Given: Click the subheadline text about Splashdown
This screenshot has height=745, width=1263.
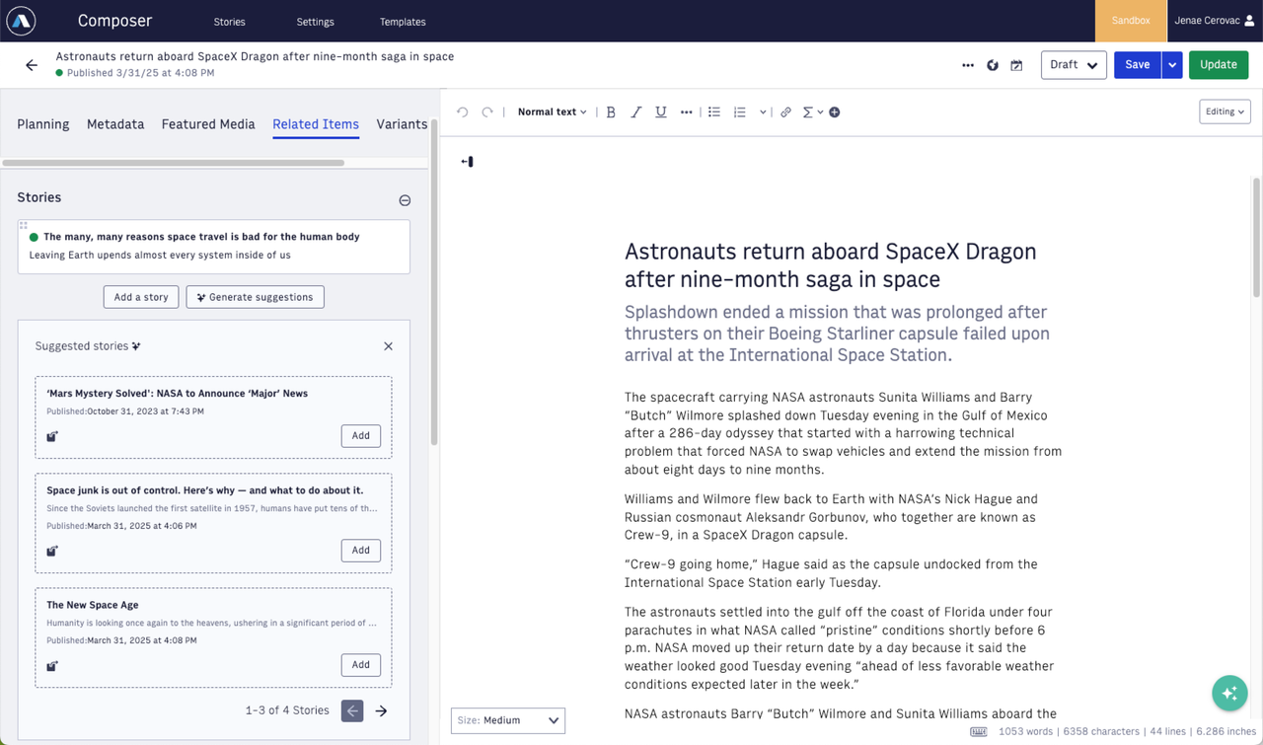Looking at the screenshot, I should point(837,334).
